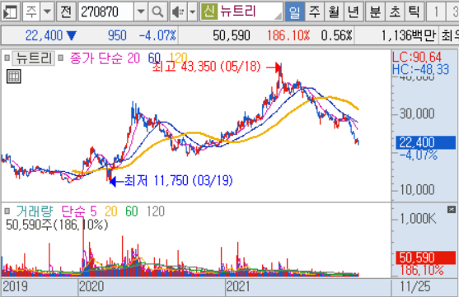Click the 2020 time axis label
The image size is (459, 297).
[91, 286]
